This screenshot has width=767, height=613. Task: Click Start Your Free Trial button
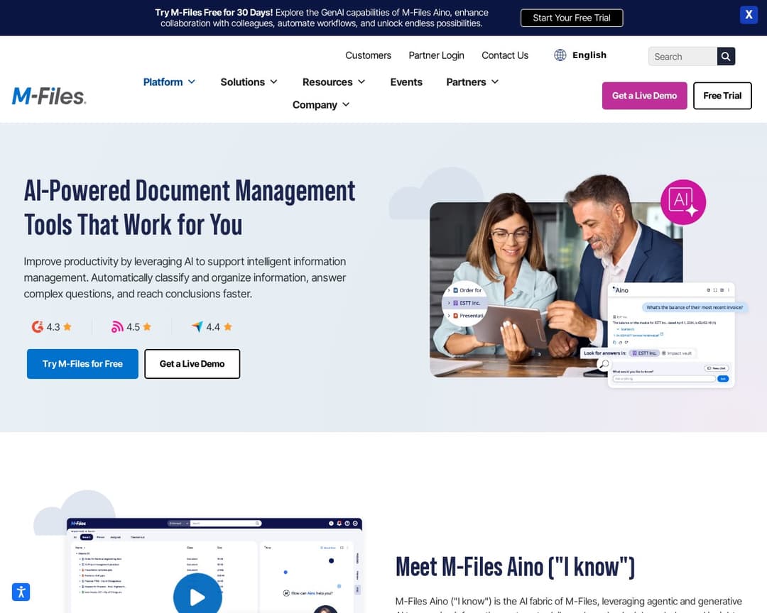tap(571, 18)
